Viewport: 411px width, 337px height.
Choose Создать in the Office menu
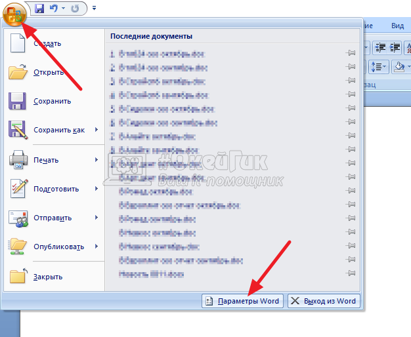[x=54, y=43]
